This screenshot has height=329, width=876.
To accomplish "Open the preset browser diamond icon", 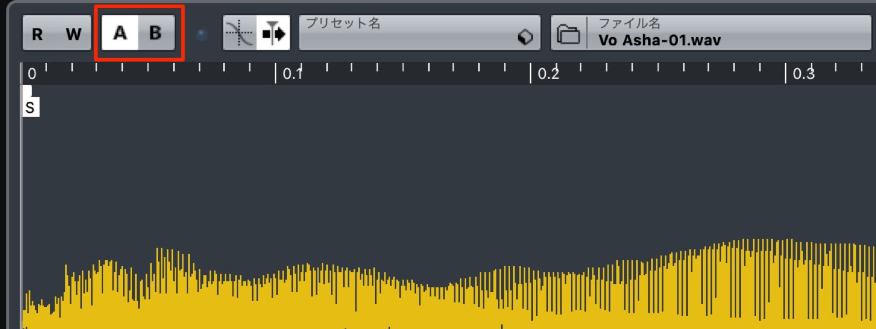I will 525,38.
